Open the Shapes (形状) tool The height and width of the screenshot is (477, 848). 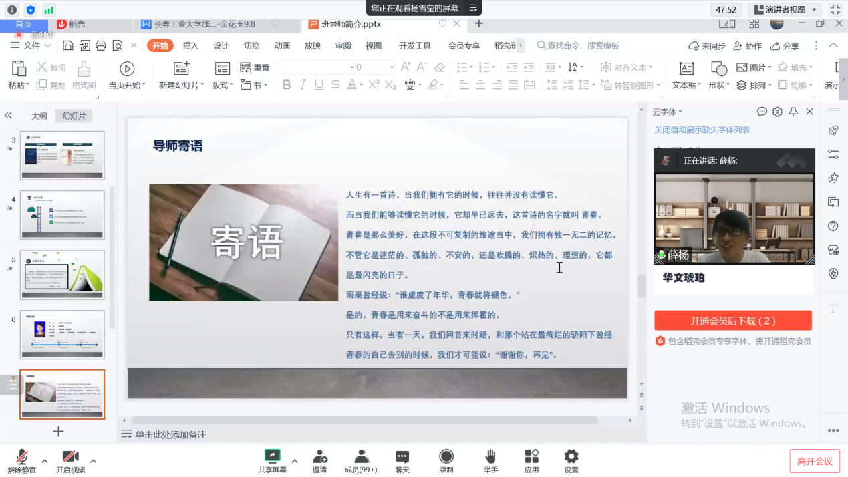click(x=718, y=73)
